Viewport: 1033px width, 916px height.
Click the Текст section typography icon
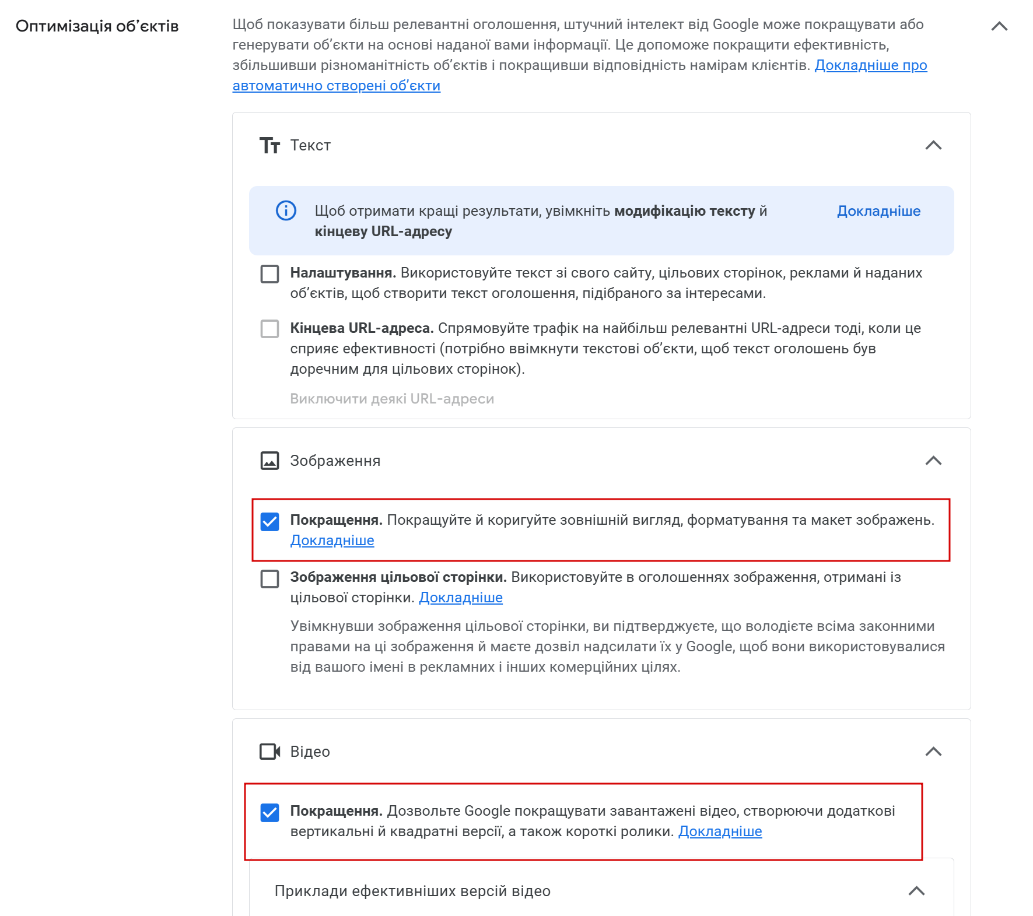pos(269,145)
